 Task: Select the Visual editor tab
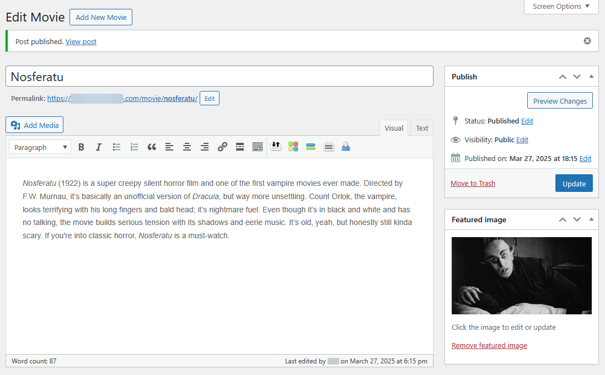pyautogui.click(x=393, y=127)
